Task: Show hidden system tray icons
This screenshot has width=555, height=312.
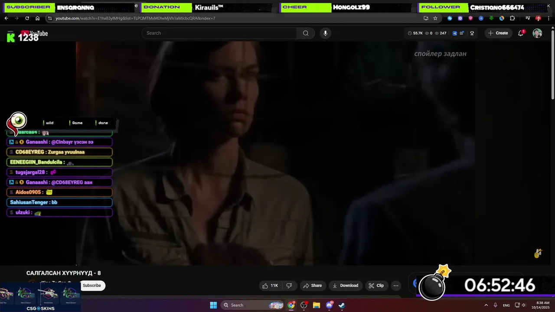Action: click(x=486, y=305)
